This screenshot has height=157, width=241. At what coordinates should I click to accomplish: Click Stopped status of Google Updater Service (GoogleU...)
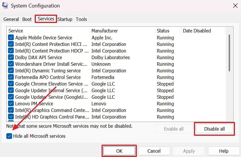coord(165,97)
